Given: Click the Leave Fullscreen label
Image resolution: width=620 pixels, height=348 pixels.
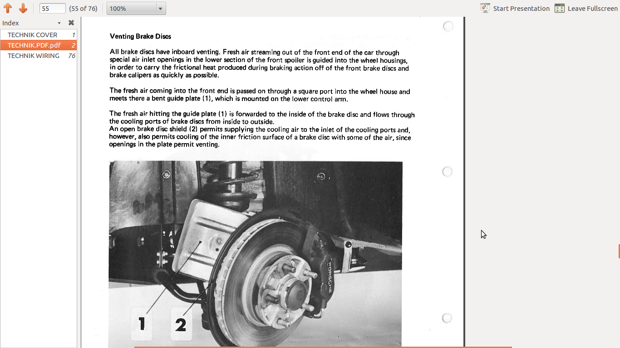Looking at the screenshot, I should (x=592, y=8).
